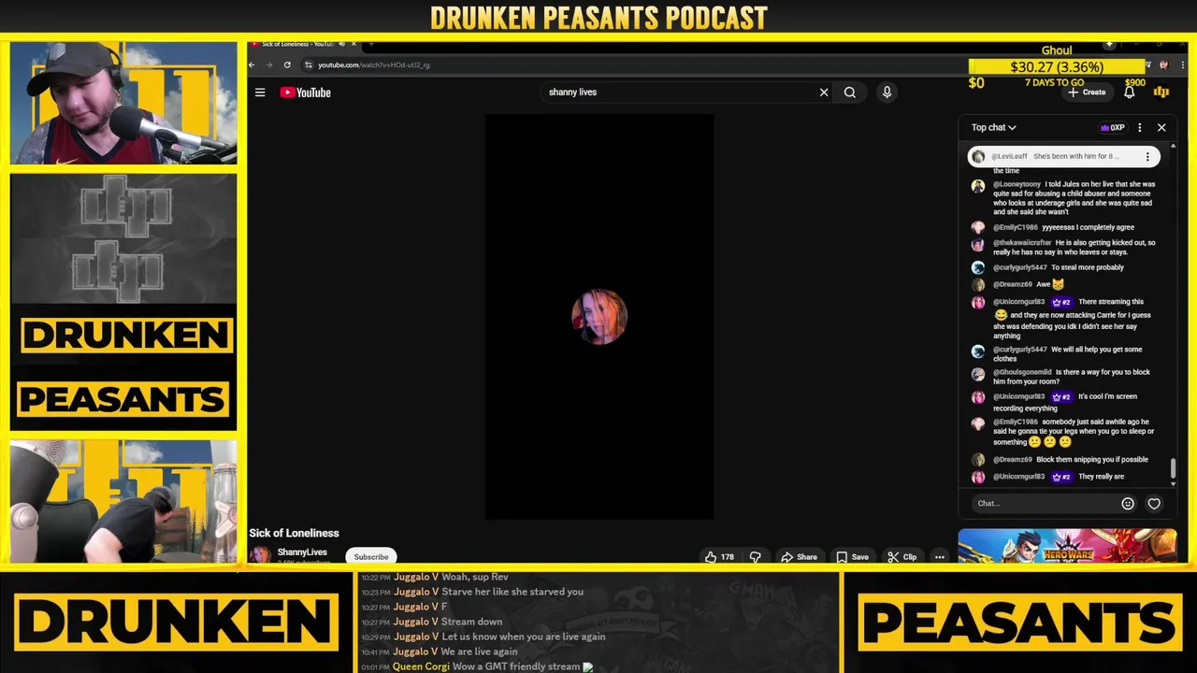Viewport: 1197px width, 673px height.
Task: Click the bottom-left webcam feed
Action: click(x=123, y=502)
